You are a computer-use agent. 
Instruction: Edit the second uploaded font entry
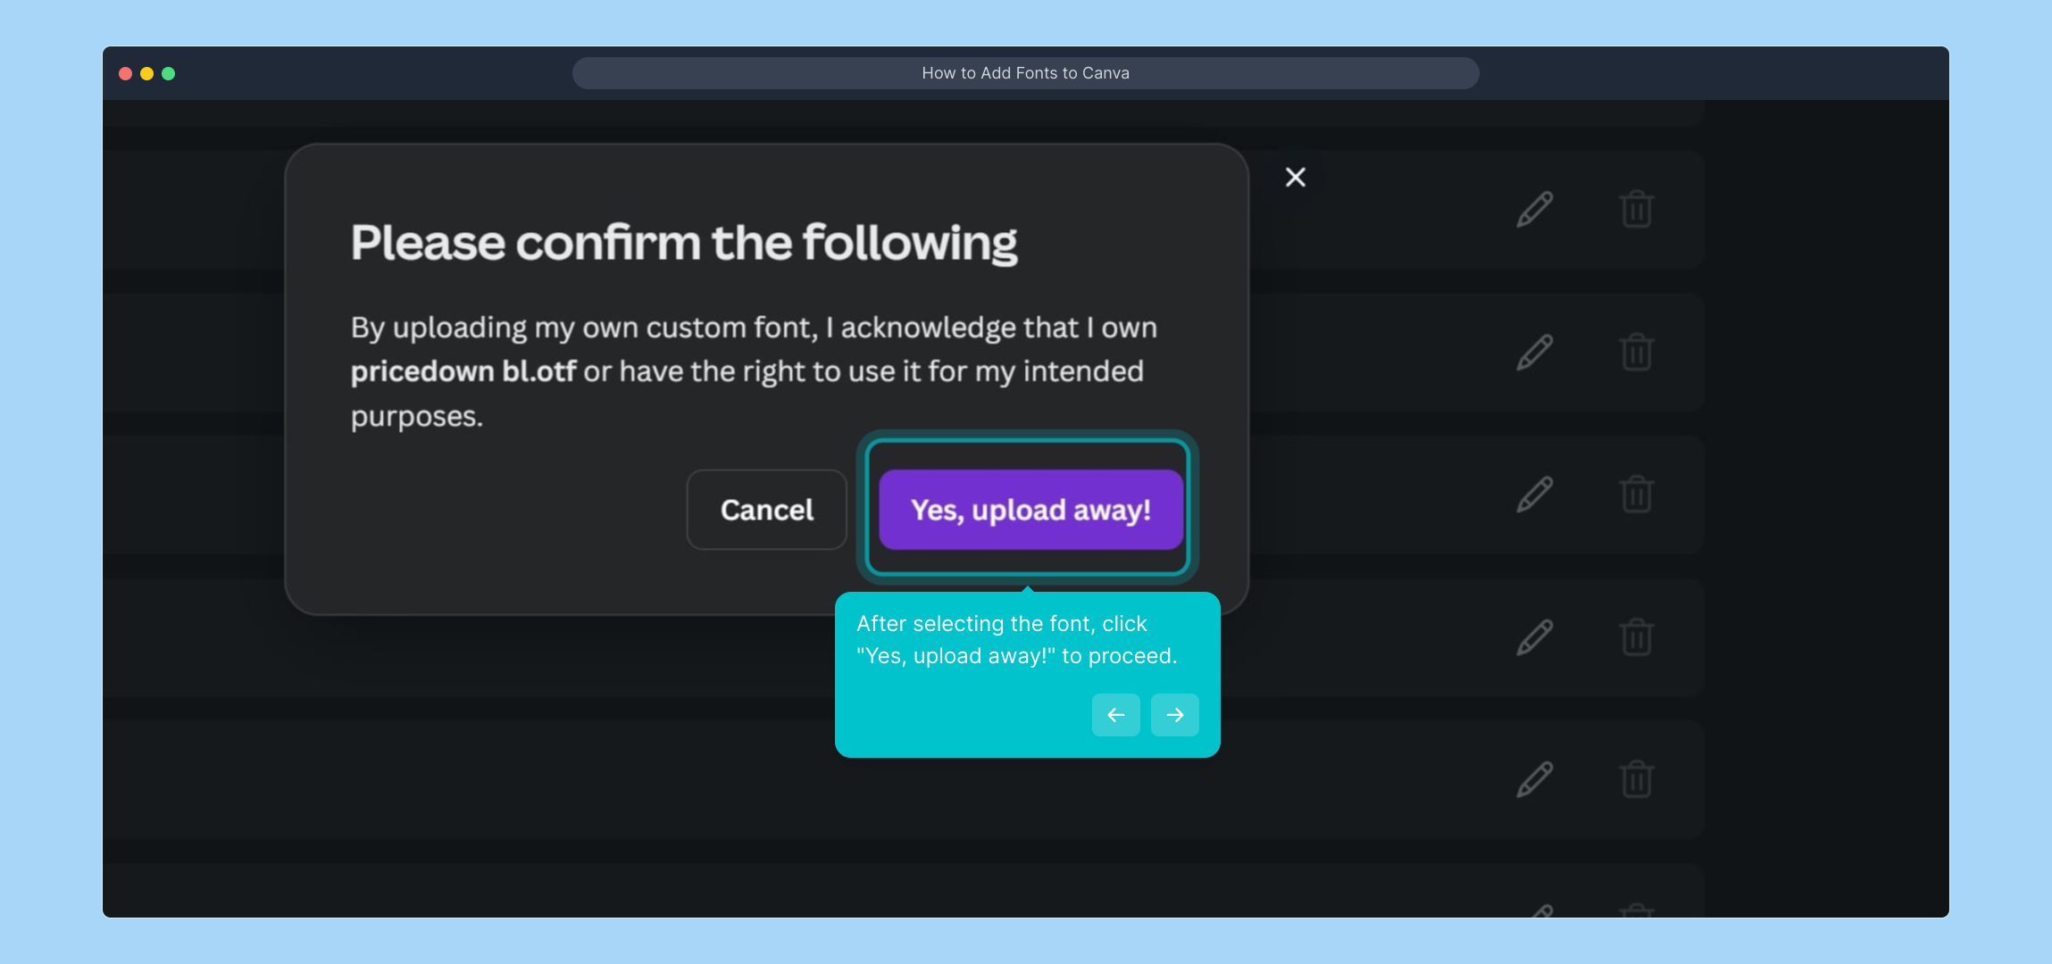[x=1533, y=352]
